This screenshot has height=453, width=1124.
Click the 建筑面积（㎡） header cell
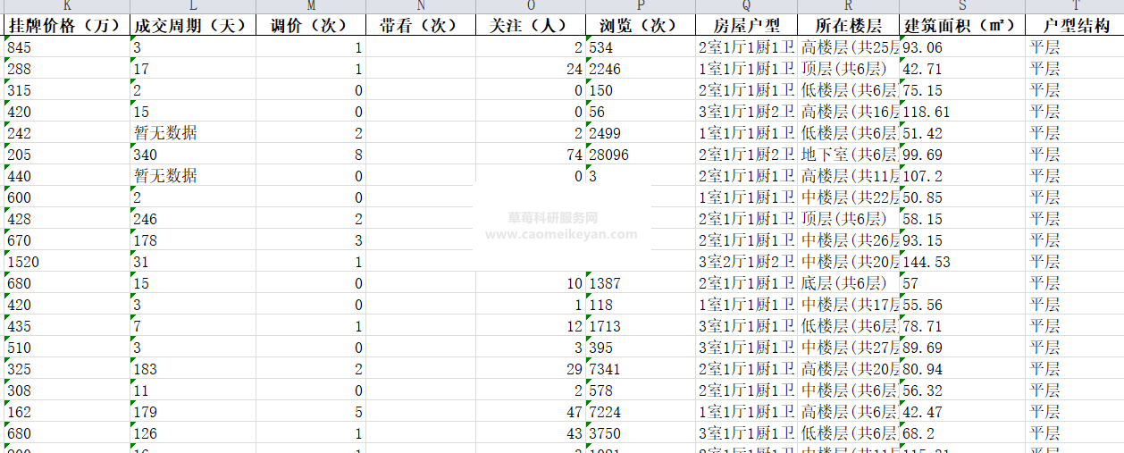pos(961,26)
